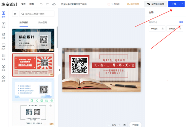This screenshot has width=186, height=127.
Task: Click the third green floating toolbar icon
Action: [42, 101]
